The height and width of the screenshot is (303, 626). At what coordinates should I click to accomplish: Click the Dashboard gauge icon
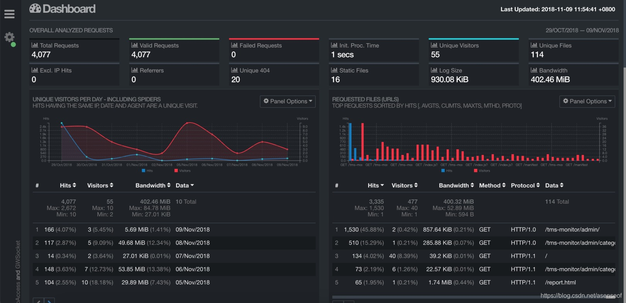tap(35, 9)
